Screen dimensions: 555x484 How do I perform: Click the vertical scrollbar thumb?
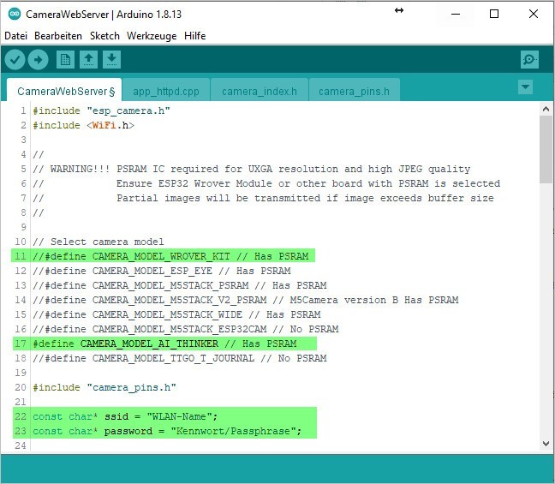pos(546,150)
